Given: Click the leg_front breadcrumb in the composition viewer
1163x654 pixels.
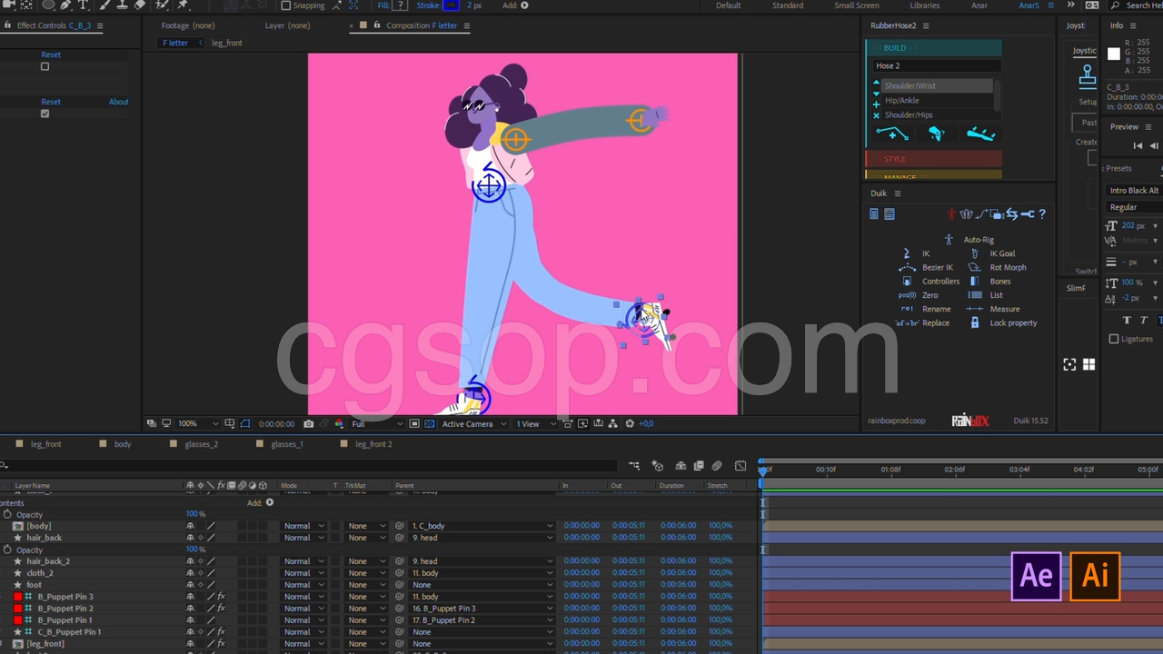Looking at the screenshot, I should pyautogui.click(x=227, y=43).
